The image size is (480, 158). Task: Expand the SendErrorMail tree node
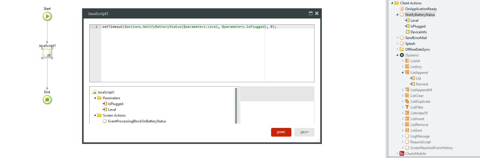[x=398, y=38]
